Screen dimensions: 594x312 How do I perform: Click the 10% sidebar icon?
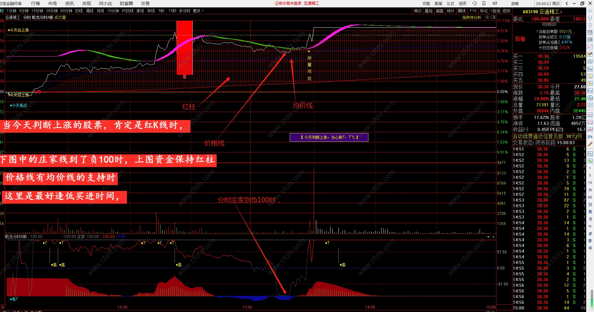[x=590, y=137]
